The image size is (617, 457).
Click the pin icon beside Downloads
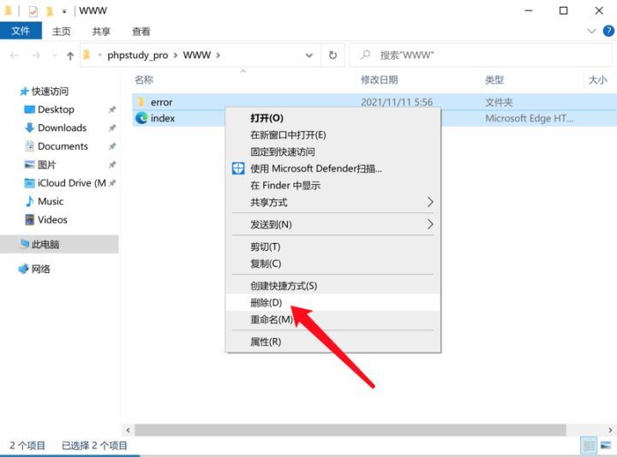tap(112, 128)
